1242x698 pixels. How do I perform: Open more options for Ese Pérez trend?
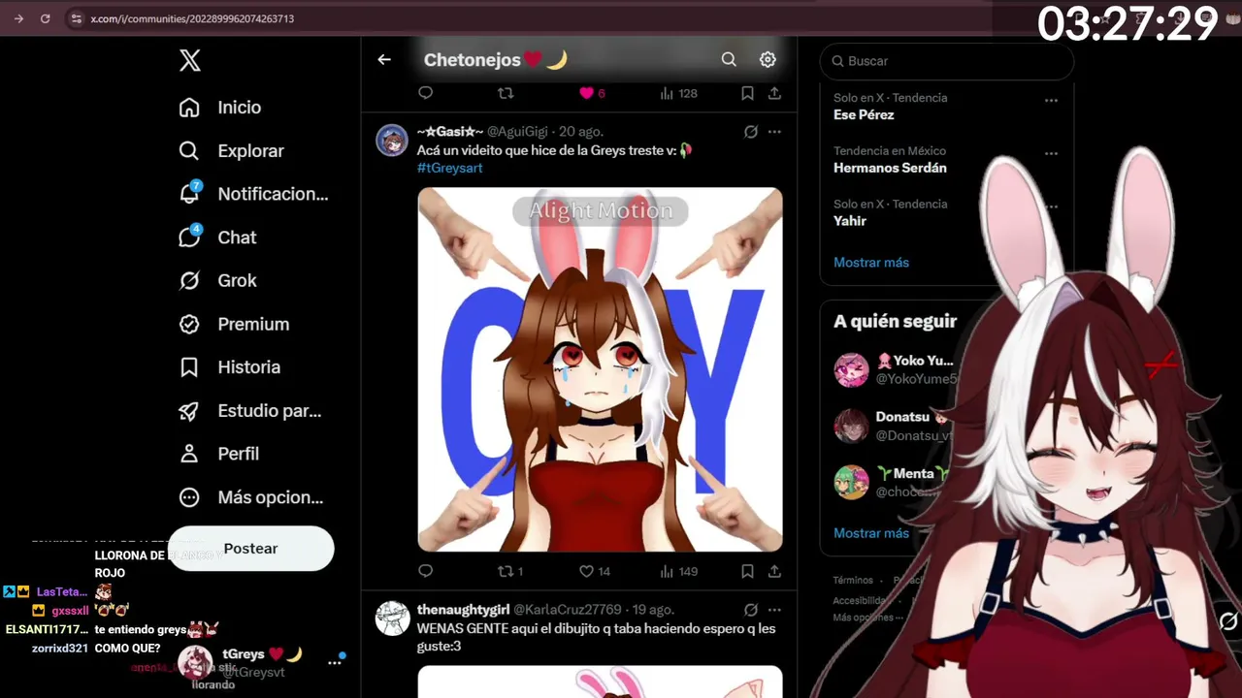click(x=1051, y=100)
